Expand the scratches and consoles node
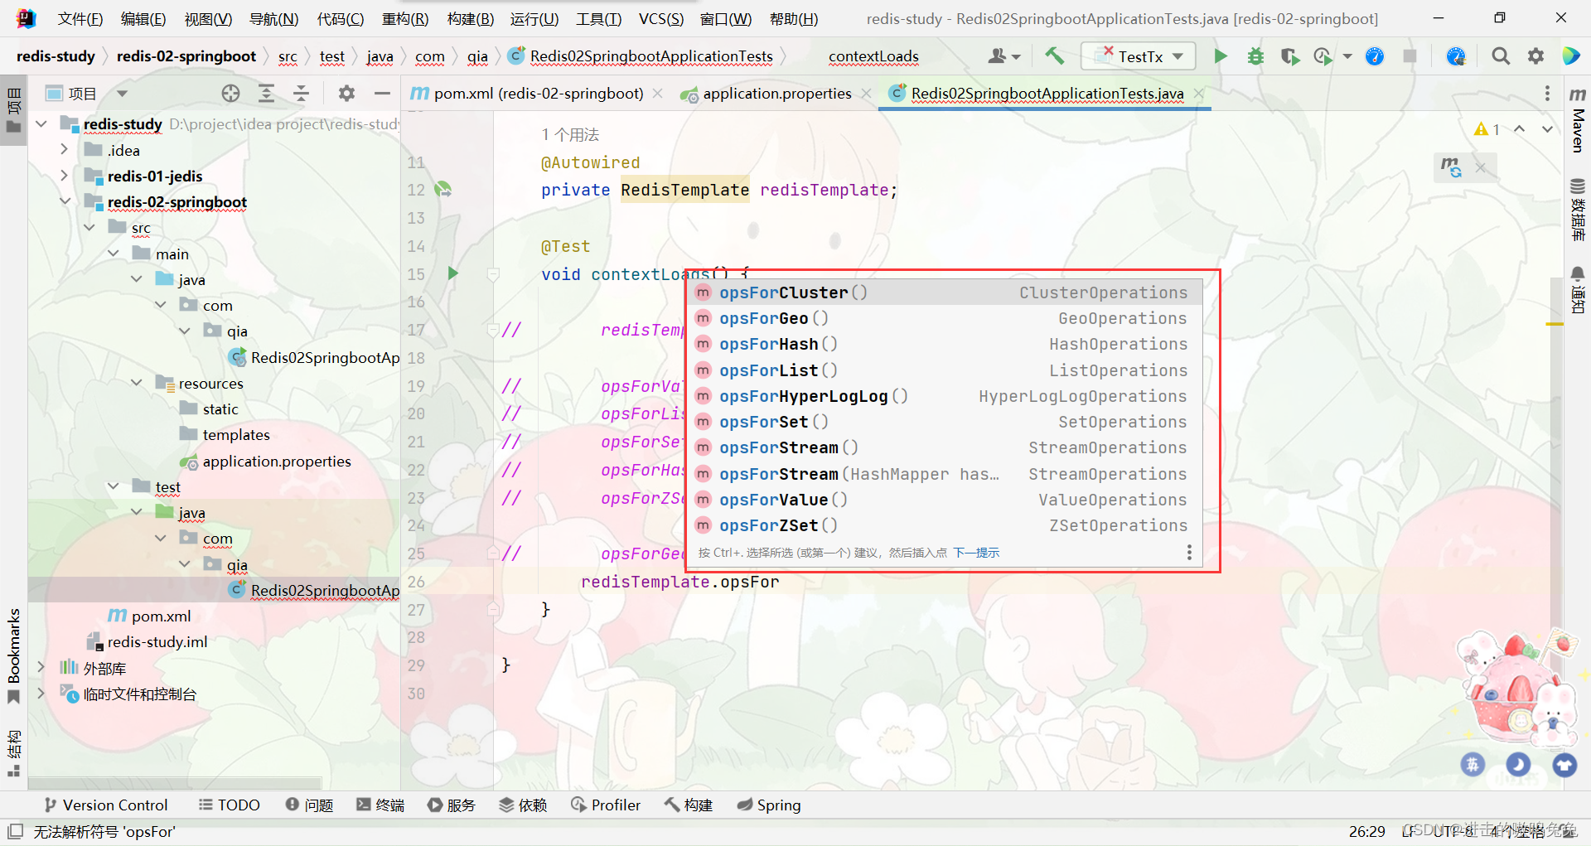 (41, 694)
